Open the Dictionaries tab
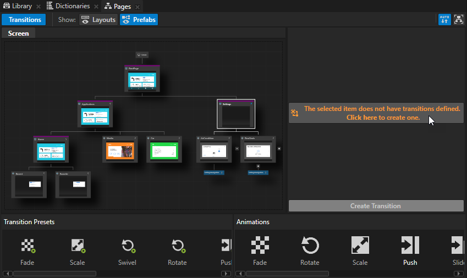 point(68,6)
